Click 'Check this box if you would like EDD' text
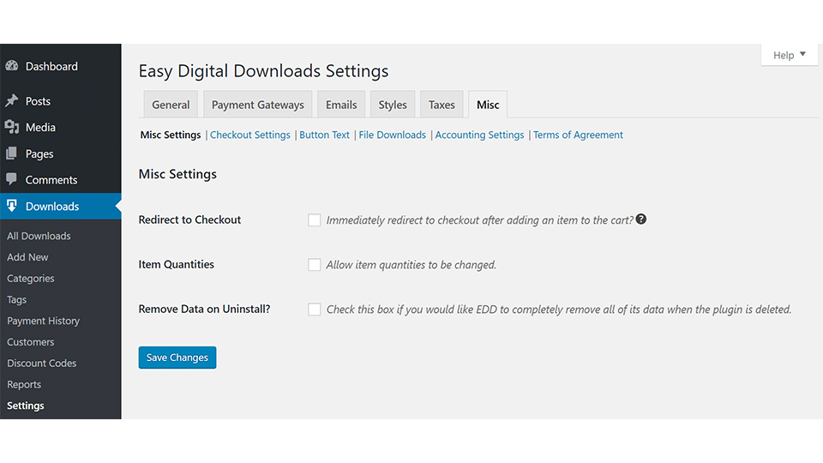The height and width of the screenshot is (463, 823). [x=559, y=310]
